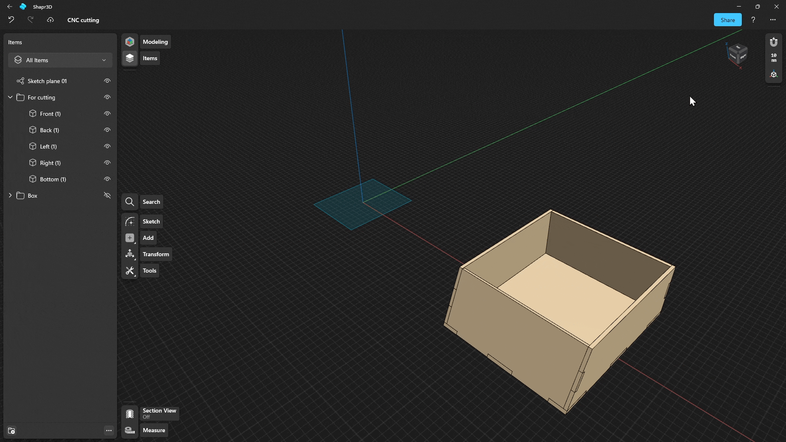
Task: Expand the Box folder
Action: 10,196
